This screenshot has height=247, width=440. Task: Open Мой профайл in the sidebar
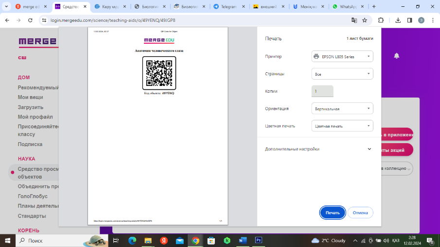(35, 117)
